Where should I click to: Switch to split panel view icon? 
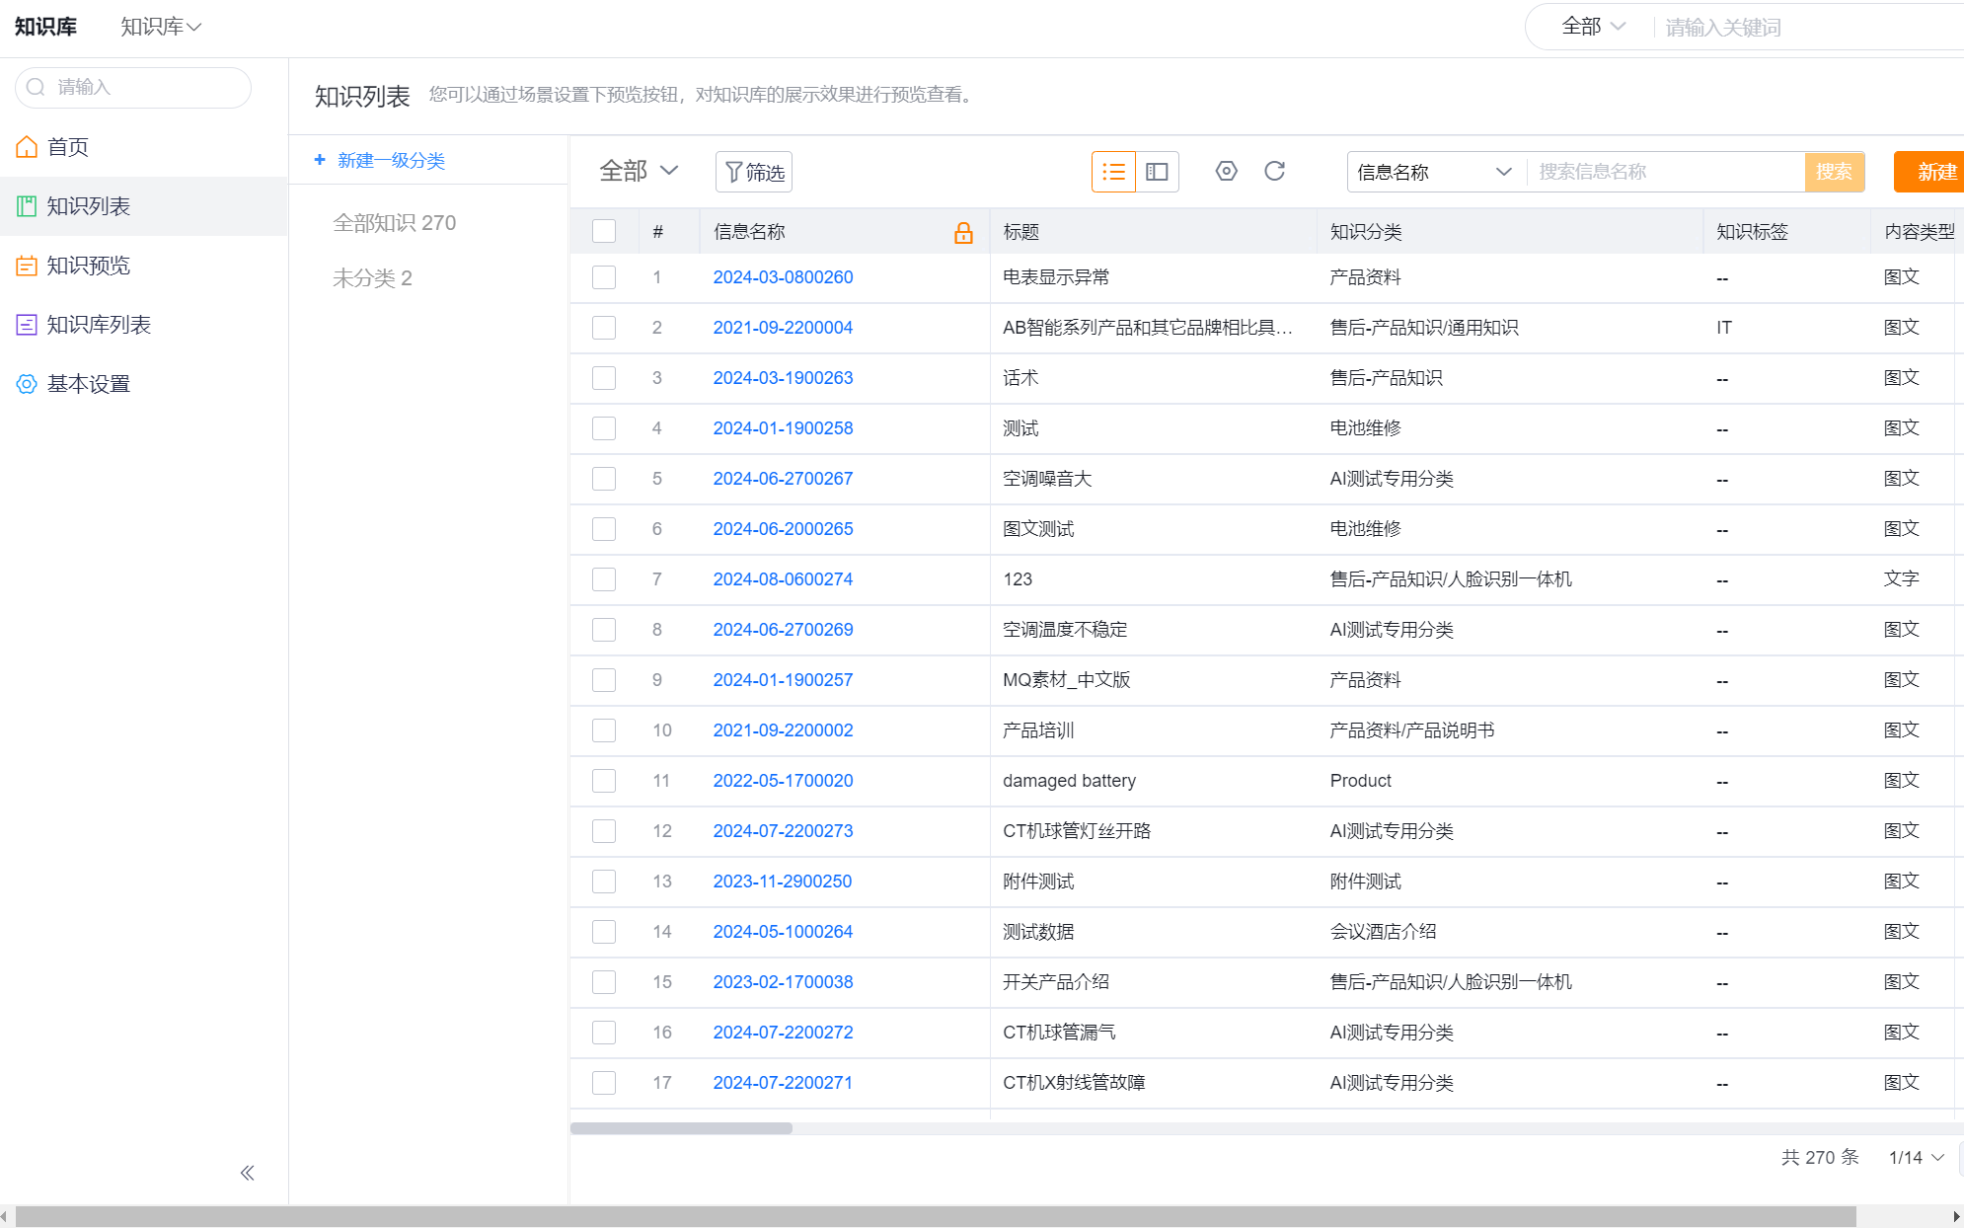coord(1157,172)
